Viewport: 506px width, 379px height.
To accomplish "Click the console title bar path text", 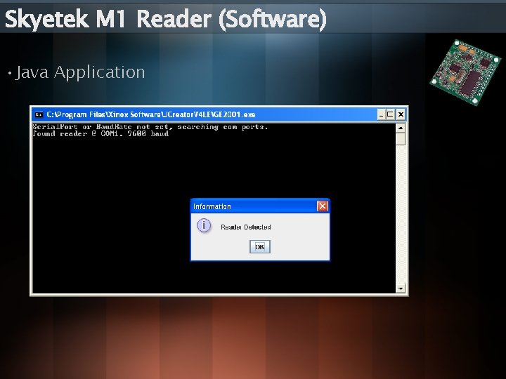I will pyautogui.click(x=151, y=114).
